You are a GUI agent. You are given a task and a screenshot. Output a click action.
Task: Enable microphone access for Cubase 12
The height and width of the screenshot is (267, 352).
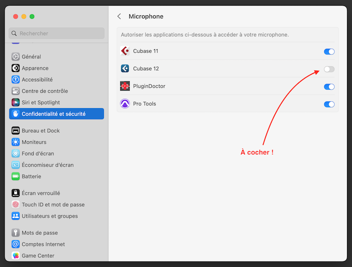(x=329, y=69)
